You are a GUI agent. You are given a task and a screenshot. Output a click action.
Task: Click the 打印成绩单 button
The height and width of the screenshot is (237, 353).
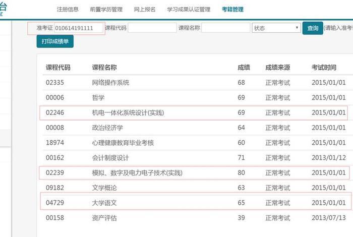click(x=55, y=41)
